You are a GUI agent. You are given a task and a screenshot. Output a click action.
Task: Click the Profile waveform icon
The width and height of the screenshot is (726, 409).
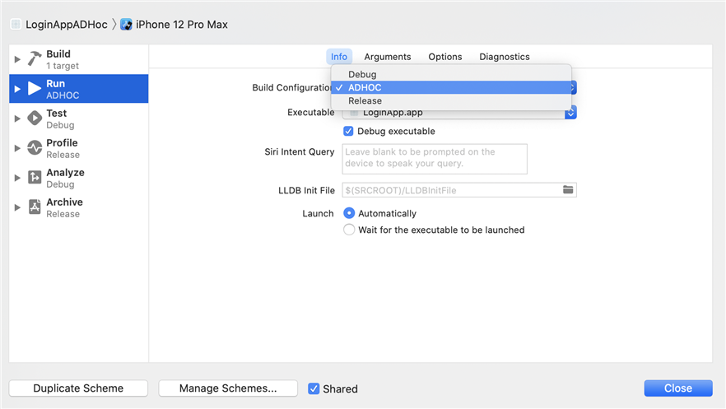(35, 147)
